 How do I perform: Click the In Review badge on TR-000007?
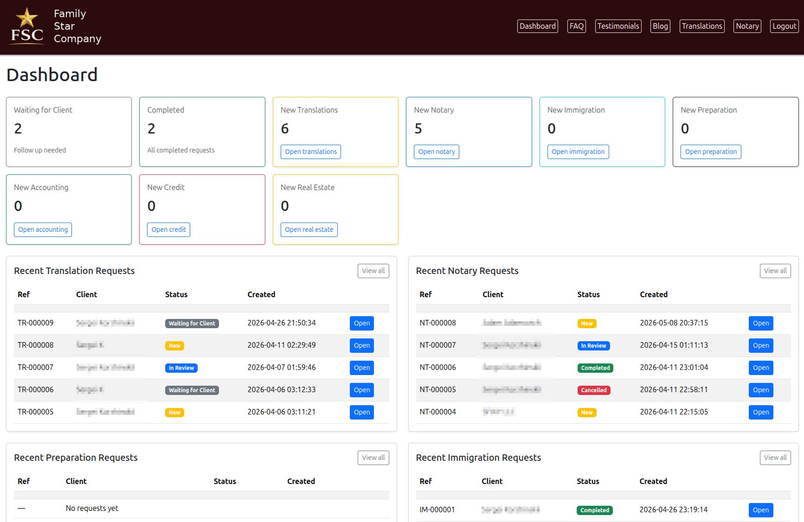[181, 368]
